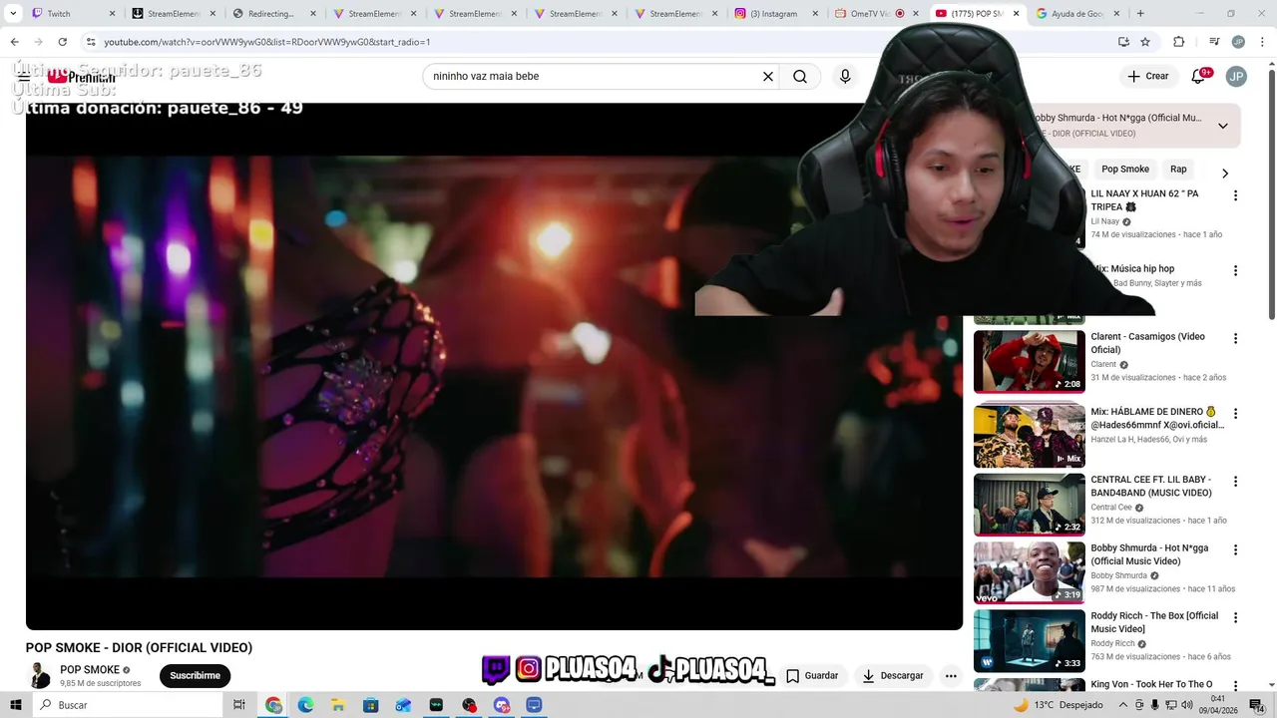Click the Windows Start button
Image resolution: width=1277 pixels, height=718 pixels.
pos(15,705)
